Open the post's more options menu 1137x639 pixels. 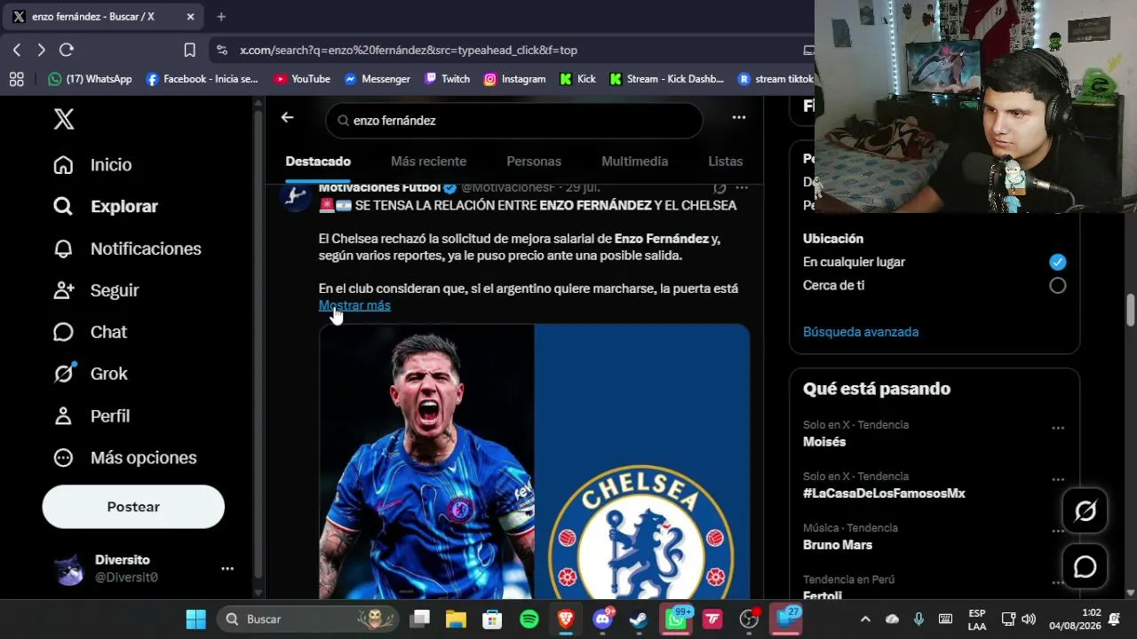click(742, 188)
